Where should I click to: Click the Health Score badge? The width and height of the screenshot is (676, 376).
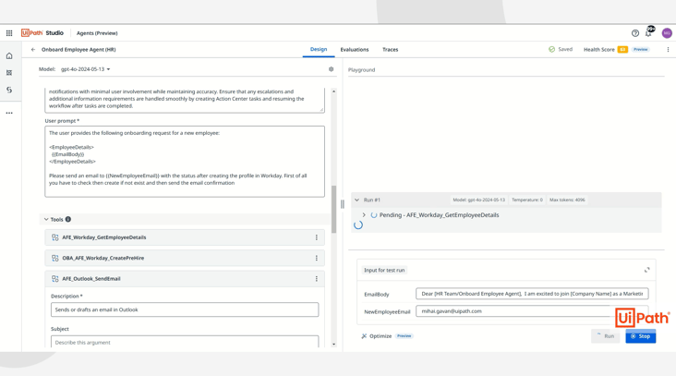(622, 50)
